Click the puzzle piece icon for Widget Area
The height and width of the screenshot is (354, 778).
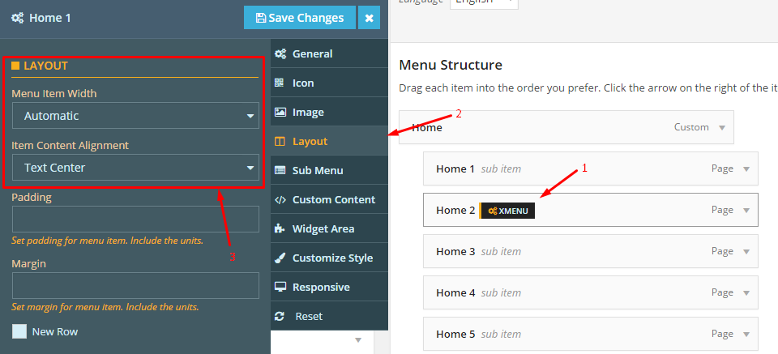click(280, 228)
